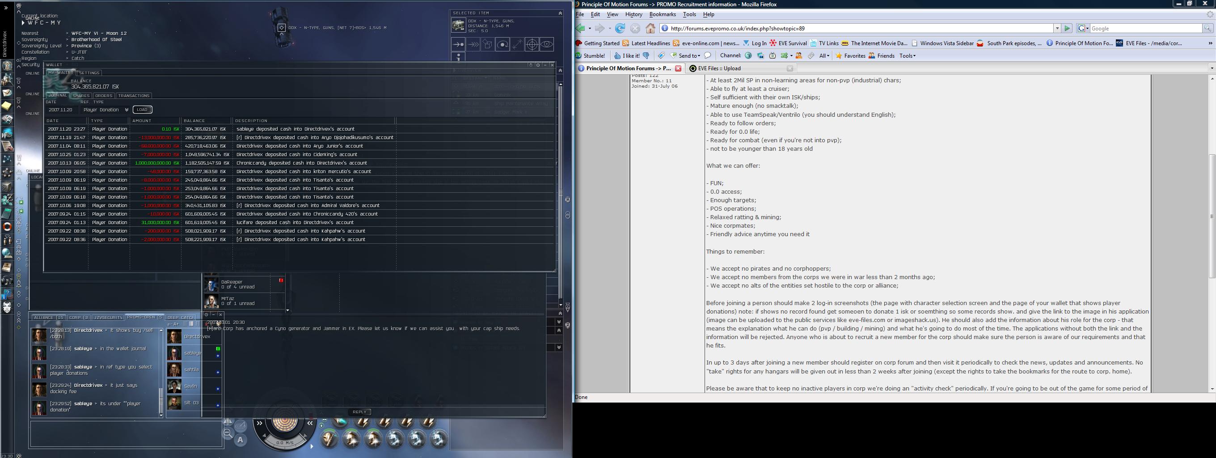Switch to the Alliance chat tab
The image size is (1216, 458).
click(49, 317)
